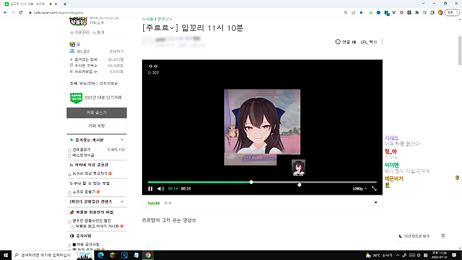Viewport: 462px width, 260px height.
Task: Open the Windows Start menu
Action: click(x=6, y=255)
